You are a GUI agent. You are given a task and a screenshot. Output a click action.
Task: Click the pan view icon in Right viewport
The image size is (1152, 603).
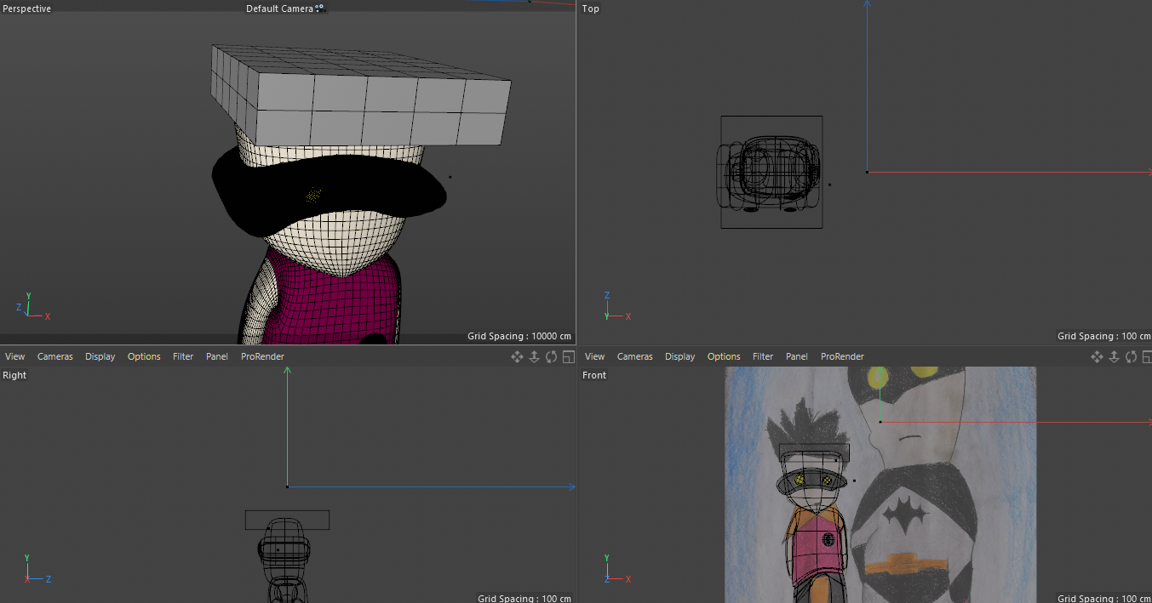(517, 357)
